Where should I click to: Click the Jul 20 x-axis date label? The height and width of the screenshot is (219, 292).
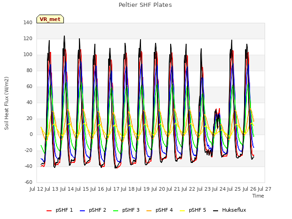[x=158, y=189]
